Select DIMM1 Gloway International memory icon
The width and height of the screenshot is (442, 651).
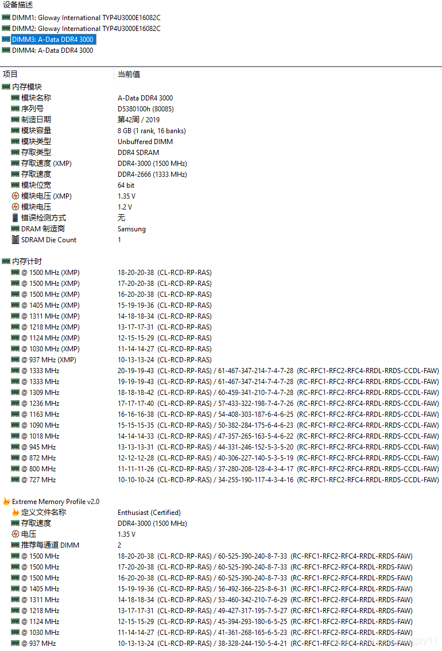click(x=6, y=17)
